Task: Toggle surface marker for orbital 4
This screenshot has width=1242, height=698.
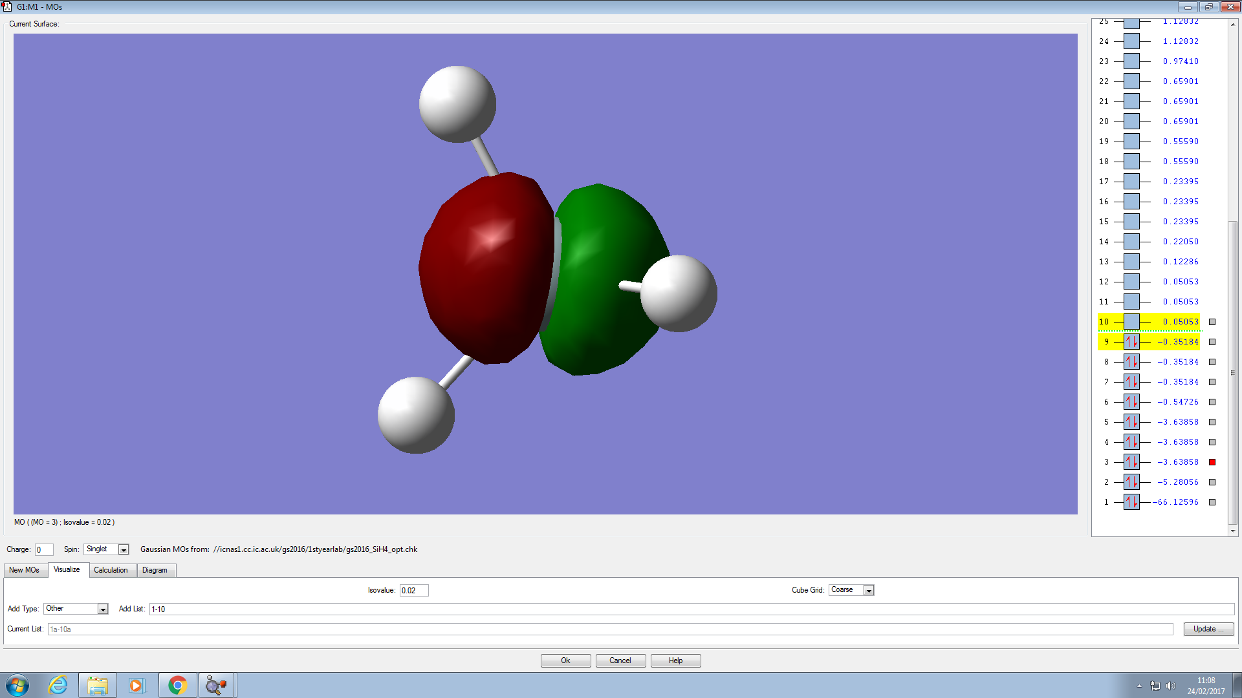Action: pyautogui.click(x=1212, y=442)
